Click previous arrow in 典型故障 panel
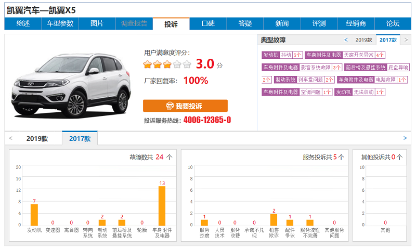This screenshot has width=416, height=248. pos(346,40)
